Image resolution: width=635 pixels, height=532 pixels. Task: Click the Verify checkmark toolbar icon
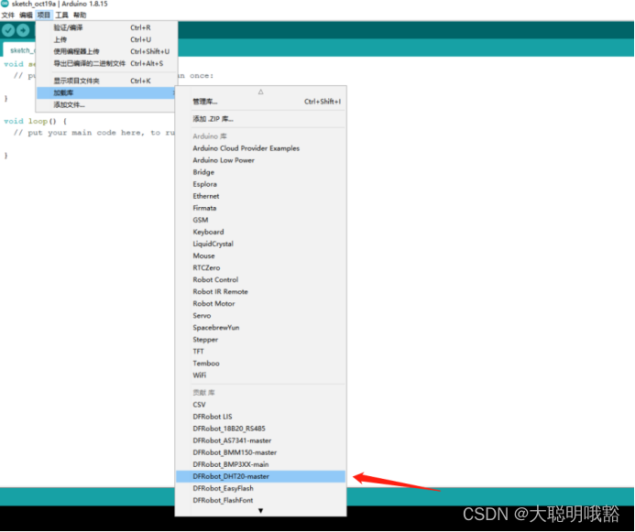pos(8,30)
